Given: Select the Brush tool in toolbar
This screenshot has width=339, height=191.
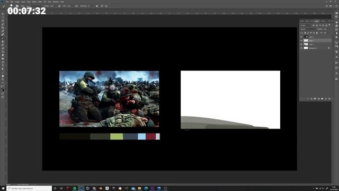Looking at the screenshot, I should pyautogui.click(x=3, y=38).
